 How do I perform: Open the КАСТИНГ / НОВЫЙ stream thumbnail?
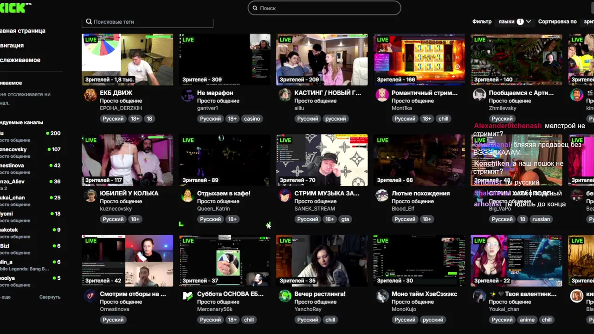[x=322, y=59]
